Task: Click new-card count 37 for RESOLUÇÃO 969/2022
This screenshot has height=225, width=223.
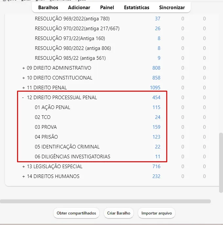Action: pyautogui.click(x=157, y=19)
